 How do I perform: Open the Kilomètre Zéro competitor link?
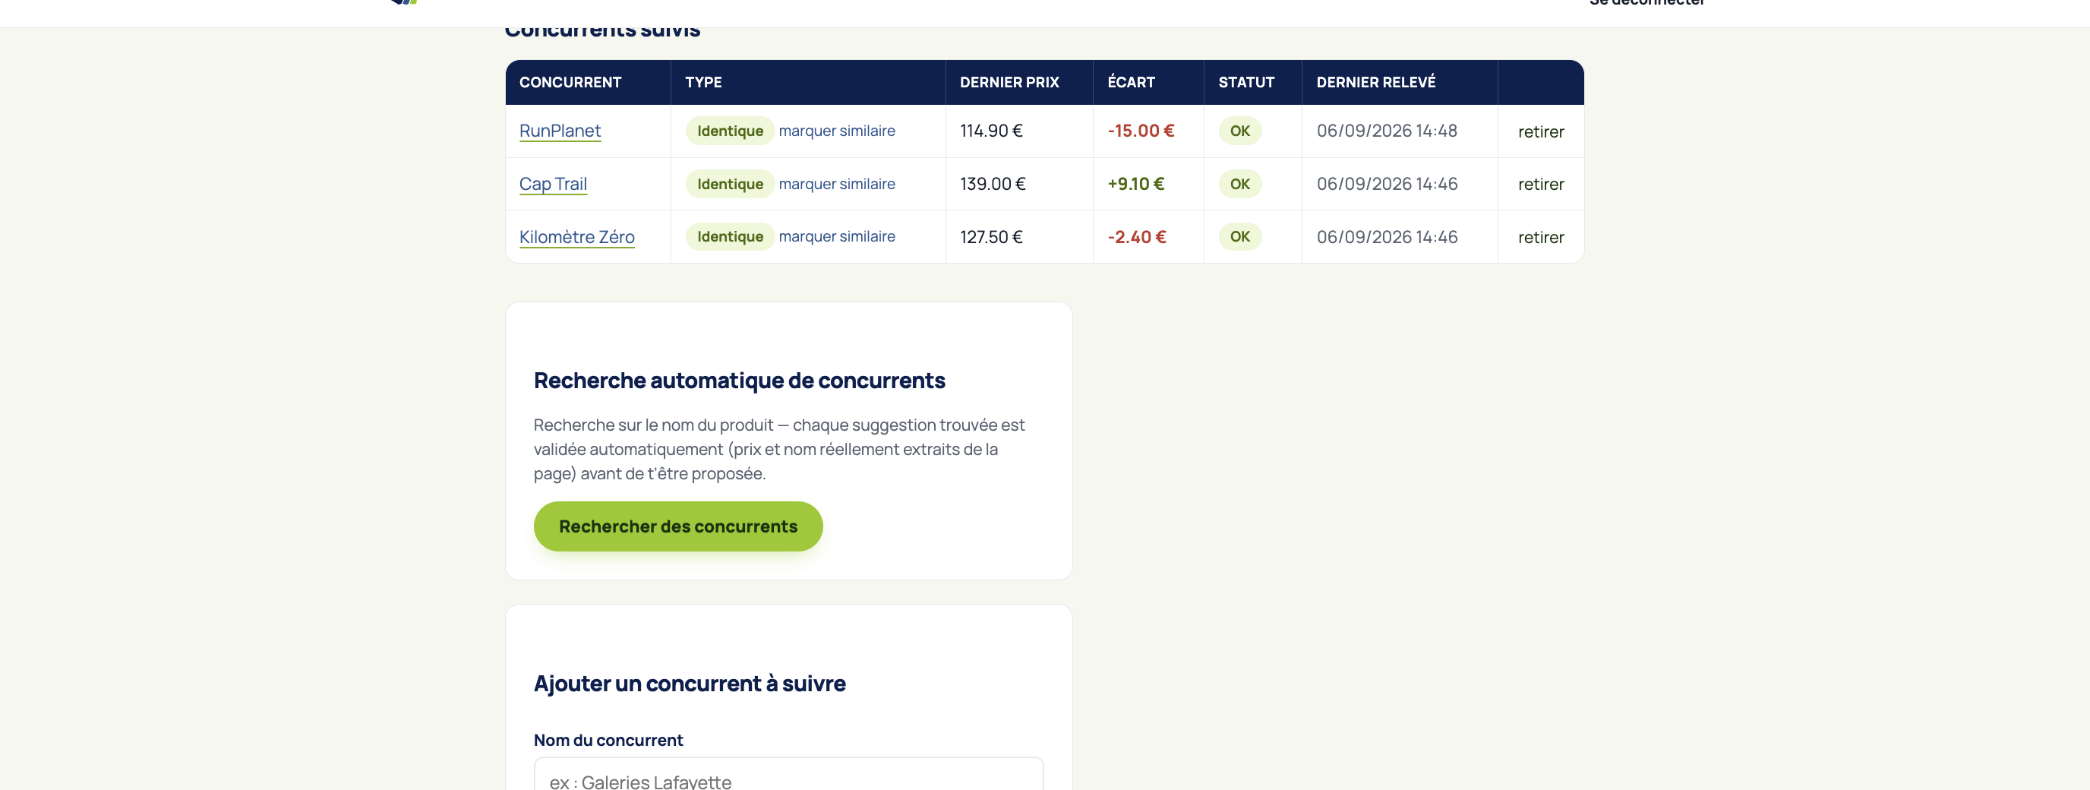pos(577,236)
